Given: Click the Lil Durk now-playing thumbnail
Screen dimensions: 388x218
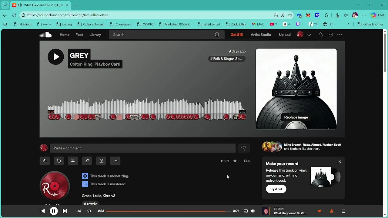Looking at the screenshot, I should tap(266, 211).
